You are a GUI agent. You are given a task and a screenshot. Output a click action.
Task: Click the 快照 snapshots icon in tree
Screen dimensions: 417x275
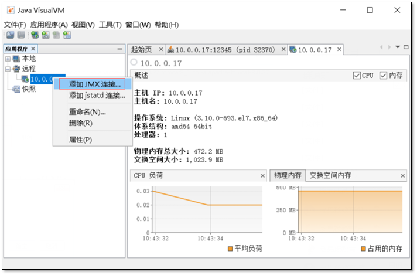pos(16,89)
